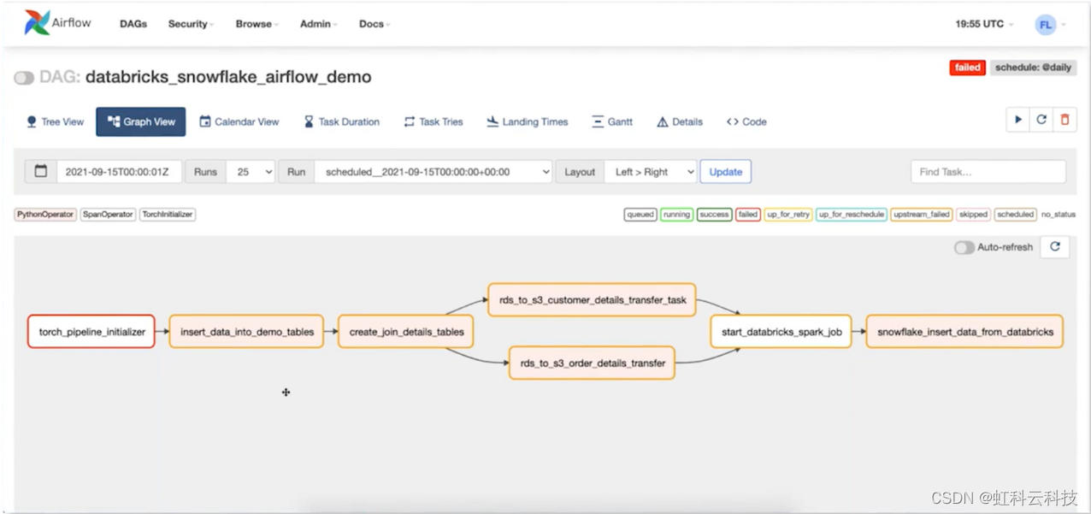Select the torch_pipeline_initializer task node

91,332
